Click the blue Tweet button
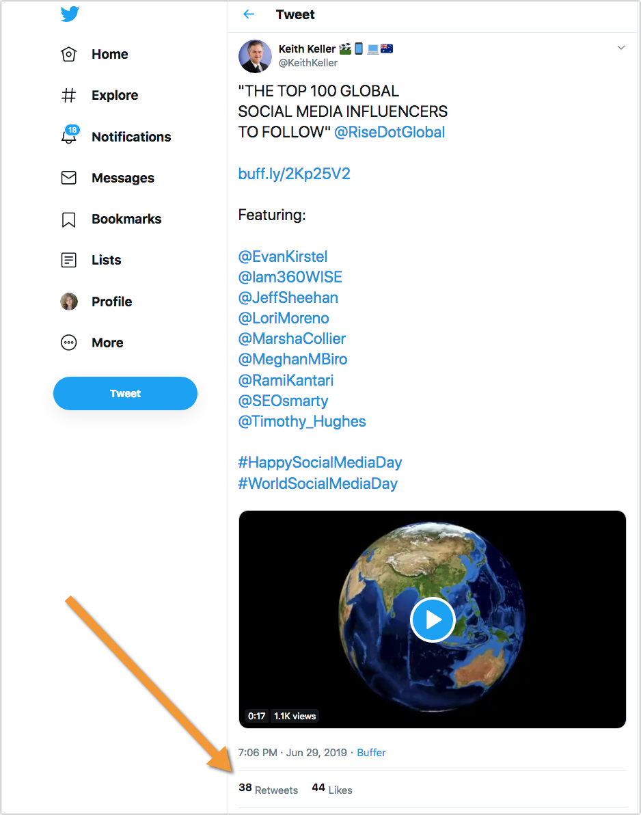The image size is (641, 815). (125, 393)
